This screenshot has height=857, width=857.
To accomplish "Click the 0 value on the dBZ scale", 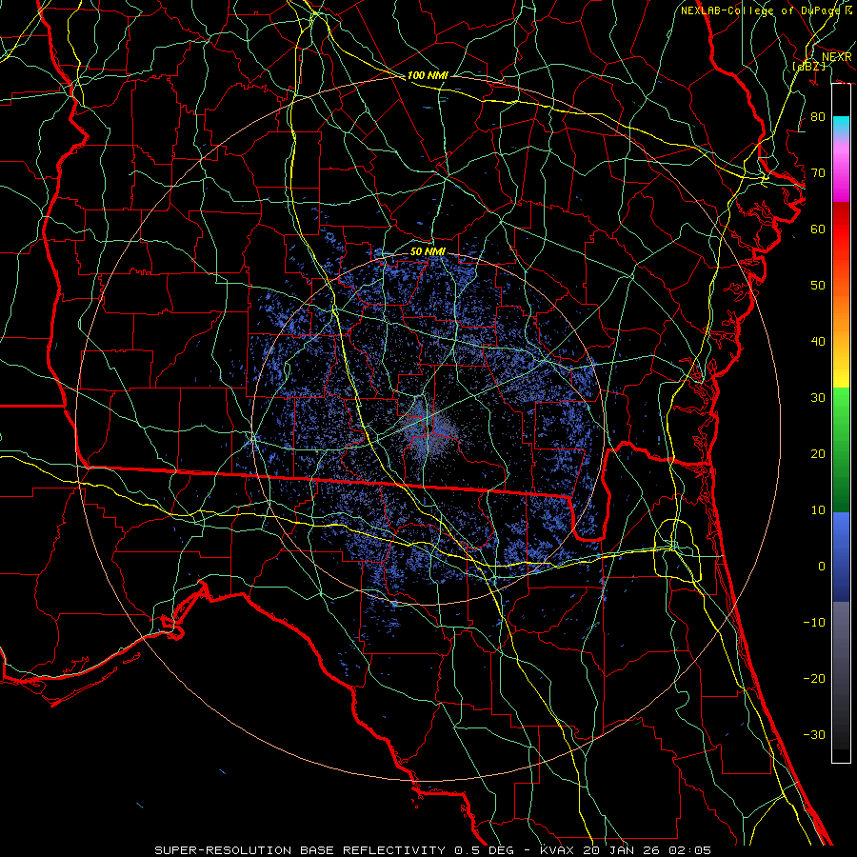I will point(822,567).
